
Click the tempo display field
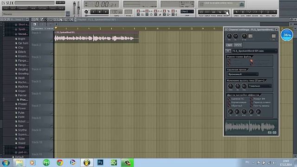116,12
